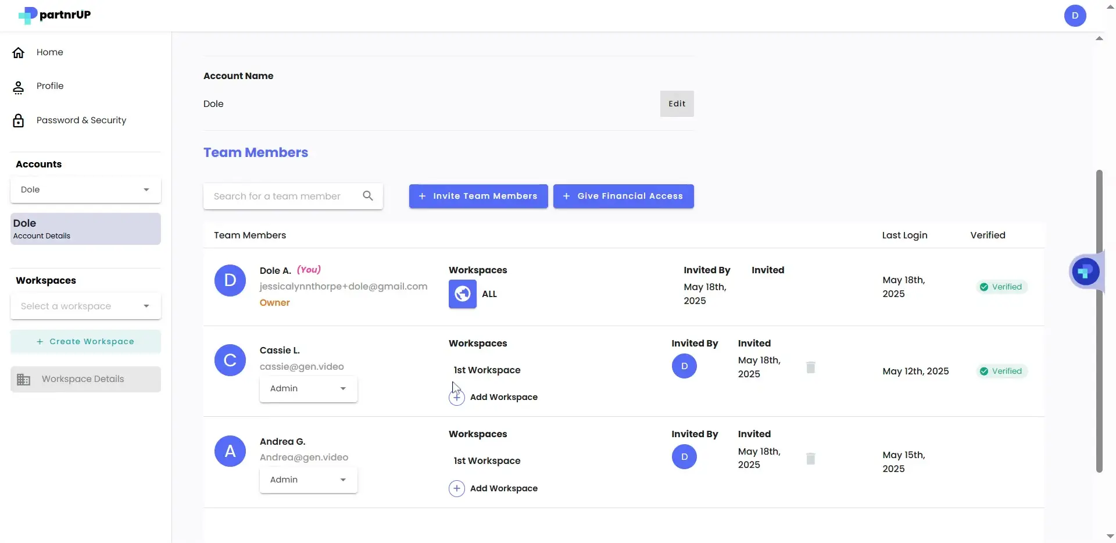Click the Verified badge on Cassie L.'s row
This screenshot has width=1116, height=543.
click(1002, 371)
